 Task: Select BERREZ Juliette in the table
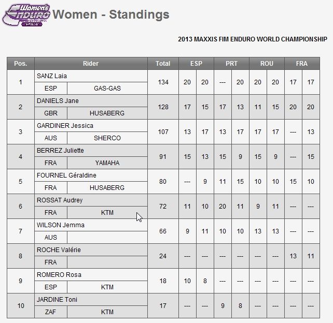60,150
